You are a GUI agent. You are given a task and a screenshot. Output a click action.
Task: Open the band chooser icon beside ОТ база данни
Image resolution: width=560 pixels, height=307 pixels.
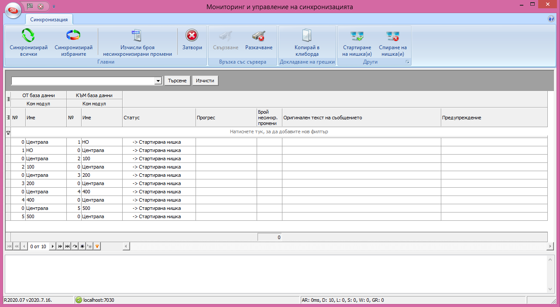(8, 99)
